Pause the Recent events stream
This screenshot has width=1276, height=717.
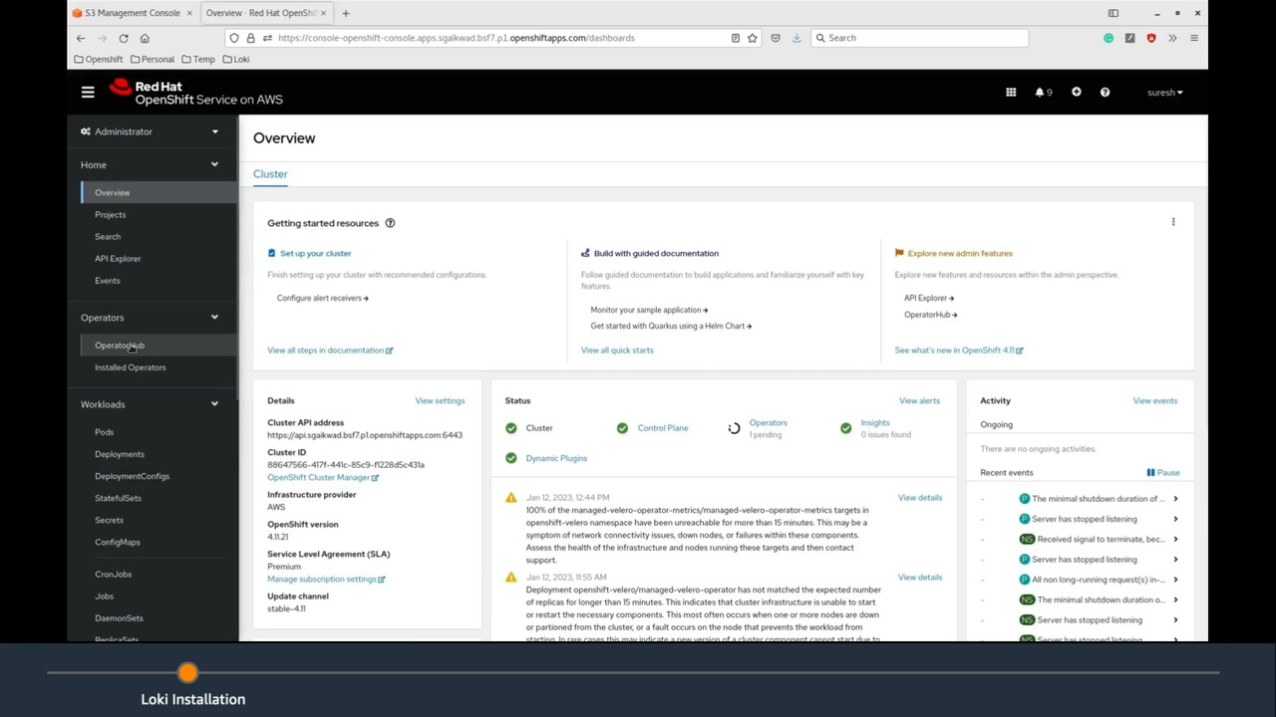tap(1162, 473)
